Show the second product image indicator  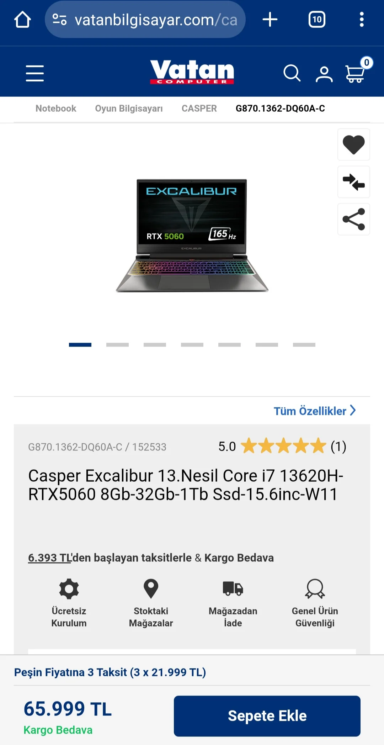[117, 345]
